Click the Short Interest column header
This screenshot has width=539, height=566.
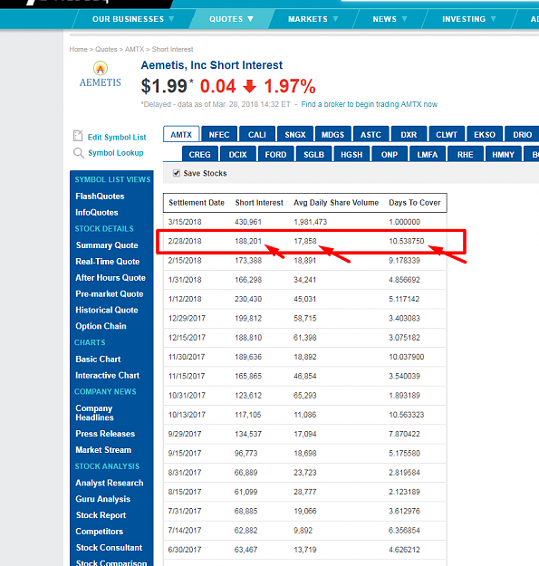pyautogui.click(x=259, y=203)
